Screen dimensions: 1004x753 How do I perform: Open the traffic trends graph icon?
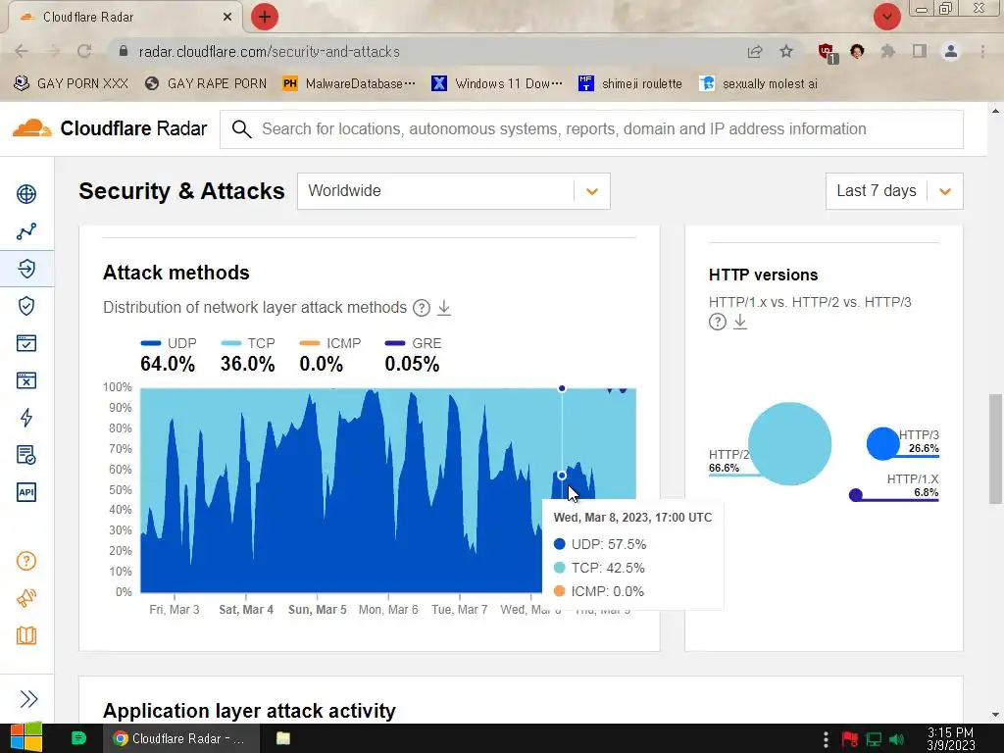(26, 231)
